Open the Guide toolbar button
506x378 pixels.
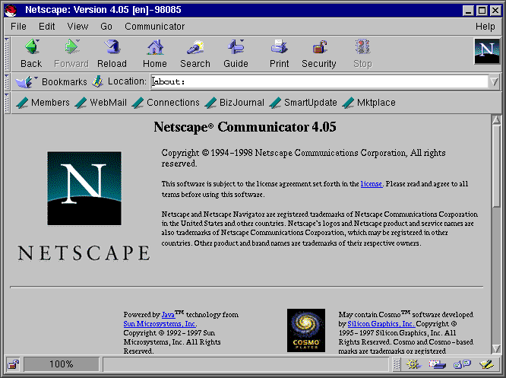pyautogui.click(x=236, y=54)
